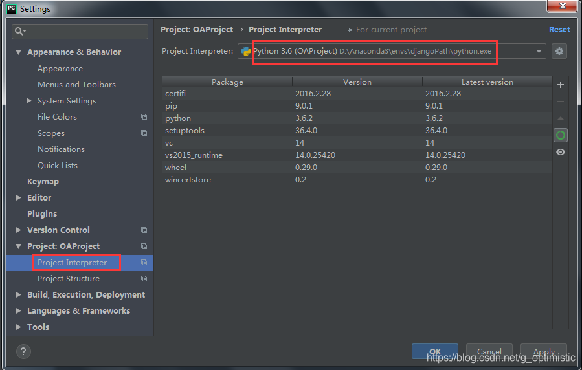Click the help question mark icon

click(x=23, y=351)
